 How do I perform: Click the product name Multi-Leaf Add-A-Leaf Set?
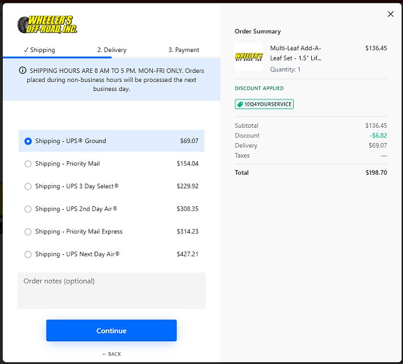pos(295,53)
